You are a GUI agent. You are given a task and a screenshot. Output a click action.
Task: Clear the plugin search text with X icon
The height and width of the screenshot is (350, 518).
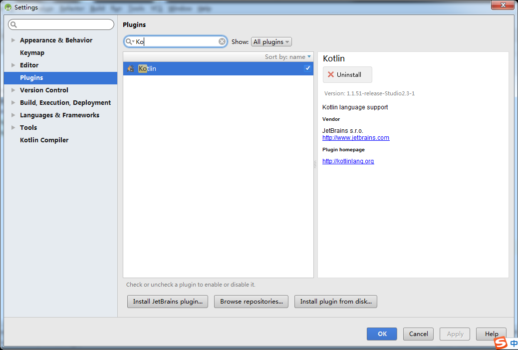pos(222,41)
